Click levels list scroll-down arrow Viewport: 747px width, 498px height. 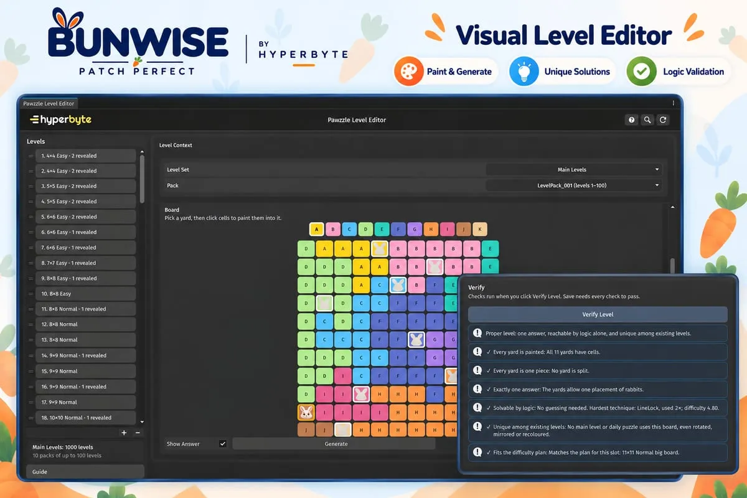point(142,421)
